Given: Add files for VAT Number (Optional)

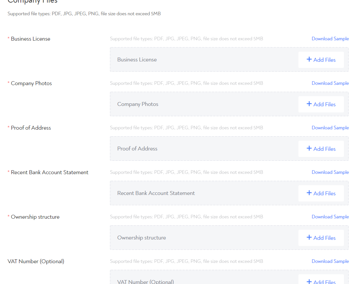Looking at the screenshot, I should point(321,280).
